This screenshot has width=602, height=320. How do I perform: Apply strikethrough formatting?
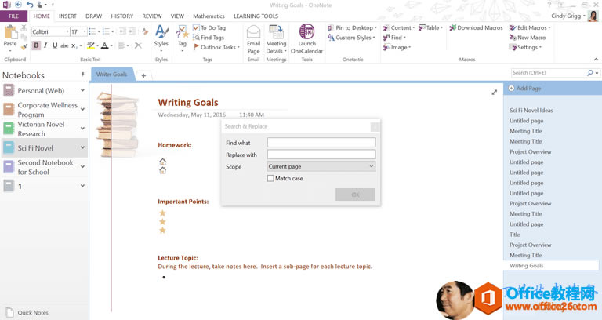(x=64, y=45)
